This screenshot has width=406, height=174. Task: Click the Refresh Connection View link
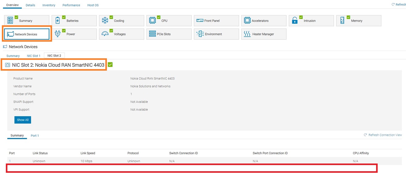[385, 135]
